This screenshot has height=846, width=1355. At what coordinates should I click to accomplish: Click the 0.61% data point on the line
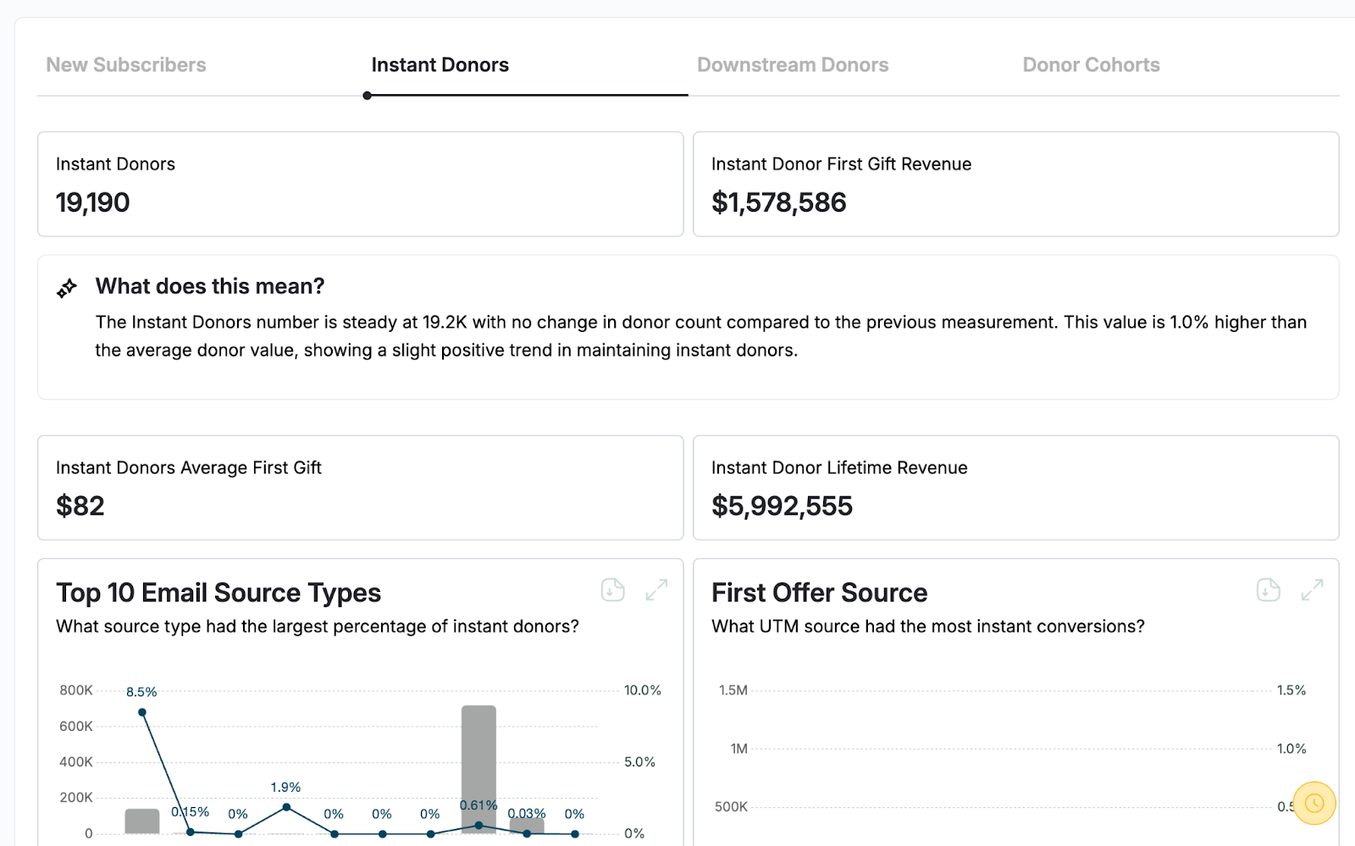click(x=478, y=825)
